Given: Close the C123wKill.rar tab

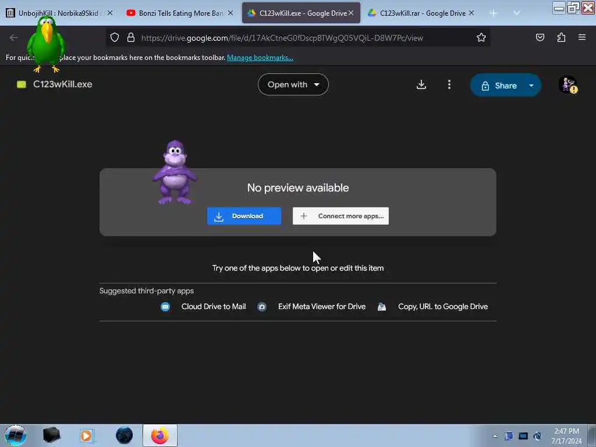Looking at the screenshot, I should click(x=471, y=13).
